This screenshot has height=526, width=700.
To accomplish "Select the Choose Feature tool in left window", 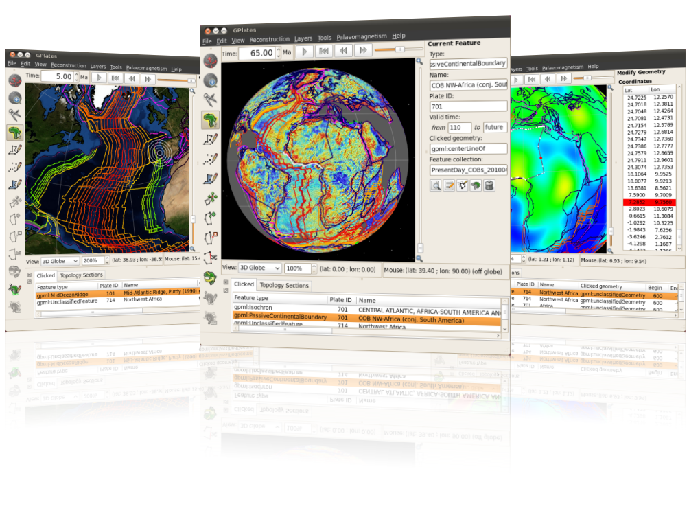I will (x=14, y=133).
